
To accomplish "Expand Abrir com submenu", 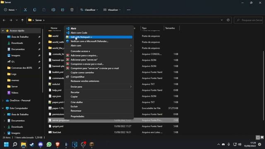I will (x=99, y=46).
